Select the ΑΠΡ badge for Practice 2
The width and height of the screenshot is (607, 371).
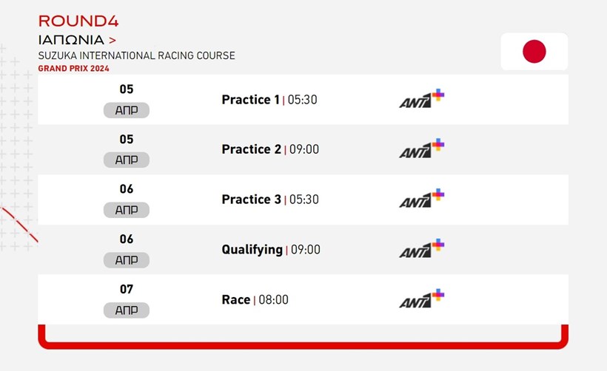126,160
